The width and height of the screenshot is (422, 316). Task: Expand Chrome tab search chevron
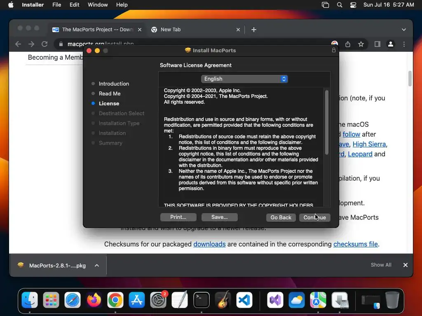[x=404, y=30]
